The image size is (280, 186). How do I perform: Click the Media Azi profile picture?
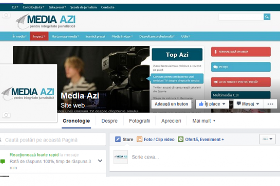click(28, 93)
